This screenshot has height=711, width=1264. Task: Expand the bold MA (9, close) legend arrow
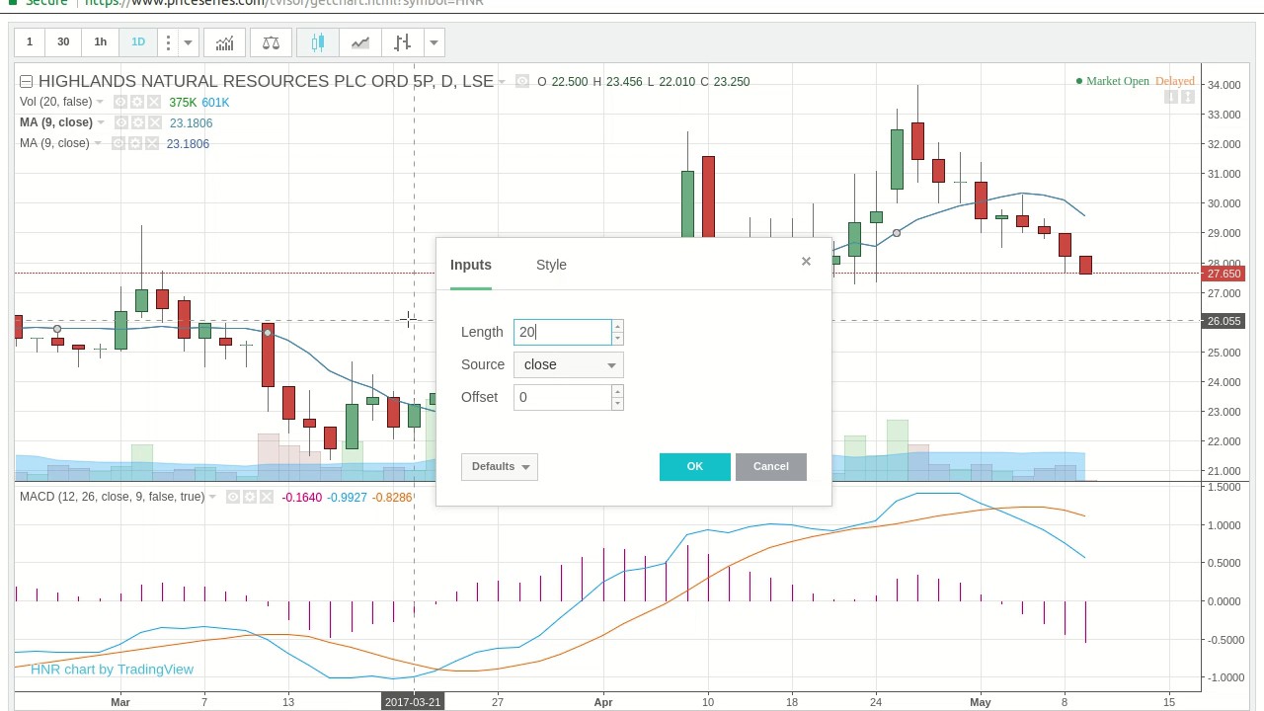pos(102,122)
